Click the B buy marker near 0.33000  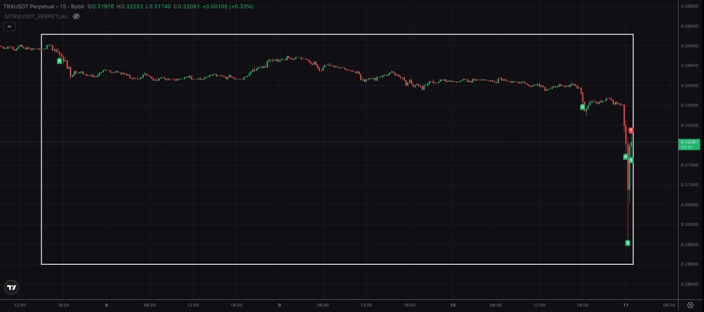click(582, 107)
